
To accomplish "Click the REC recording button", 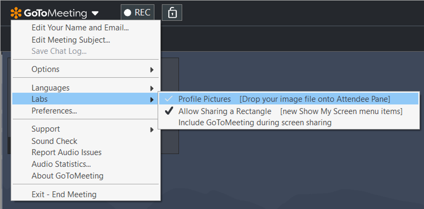I will [x=137, y=12].
